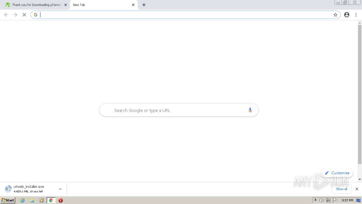
Task: Open the red Opera-style taskbar icon
Action: pos(61,200)
